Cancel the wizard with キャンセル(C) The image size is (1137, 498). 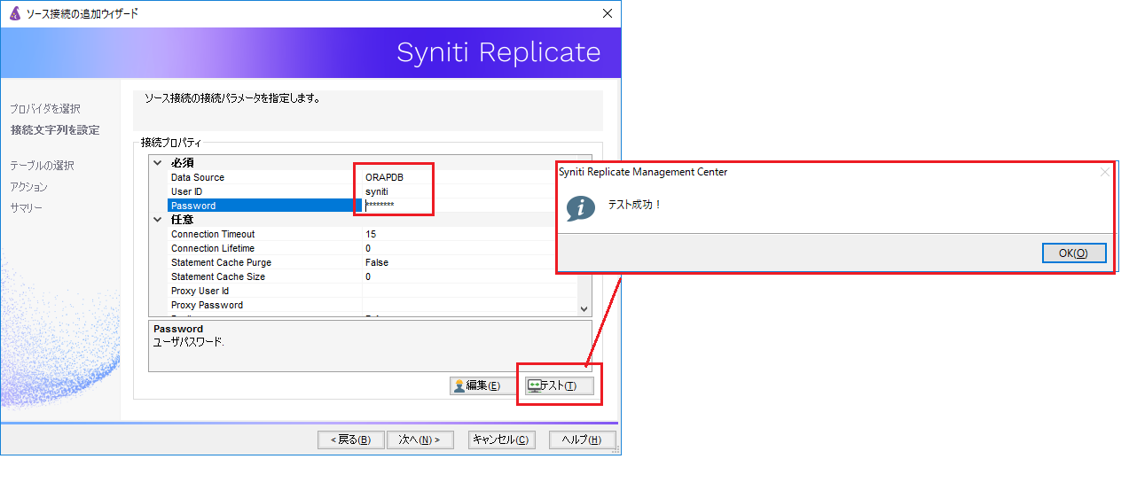click(x=501, y=440)
